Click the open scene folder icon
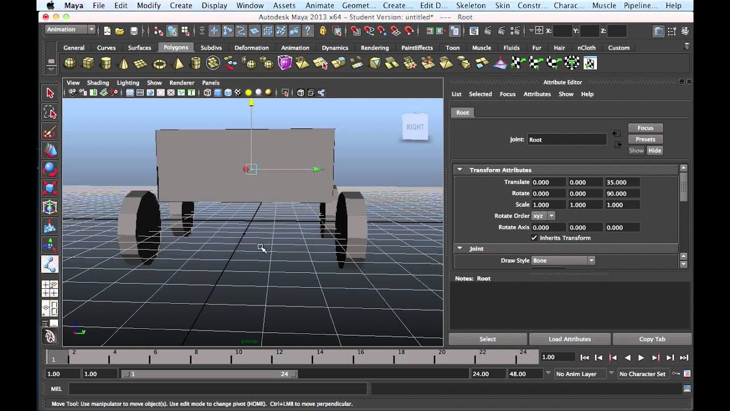This screenshot has height=411, width=730. click(x=120, y=31)
